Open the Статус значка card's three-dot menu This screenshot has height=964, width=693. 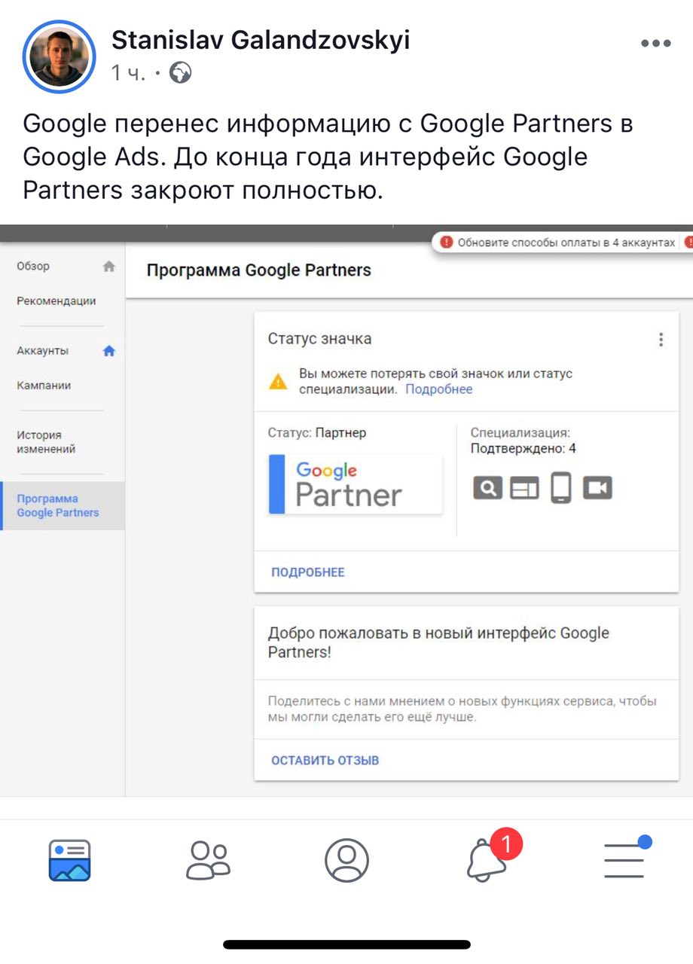point(661,340)
